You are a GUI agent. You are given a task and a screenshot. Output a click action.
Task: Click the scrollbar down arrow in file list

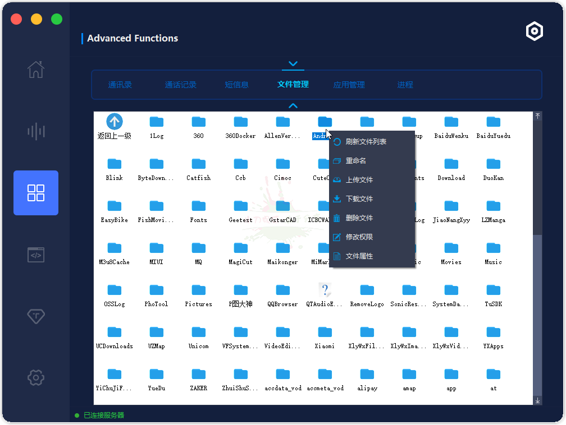(x=537, y=400)
